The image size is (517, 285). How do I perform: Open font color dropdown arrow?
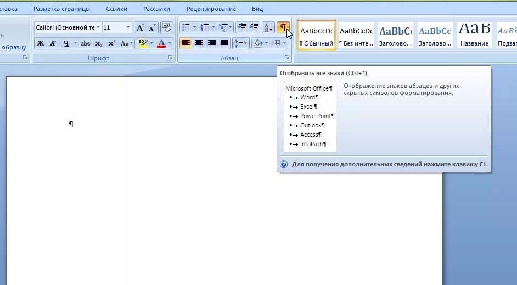point(170,43)
